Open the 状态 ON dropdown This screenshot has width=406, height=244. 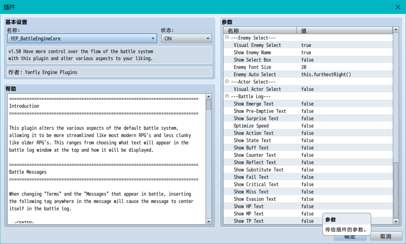click(187, 38)
